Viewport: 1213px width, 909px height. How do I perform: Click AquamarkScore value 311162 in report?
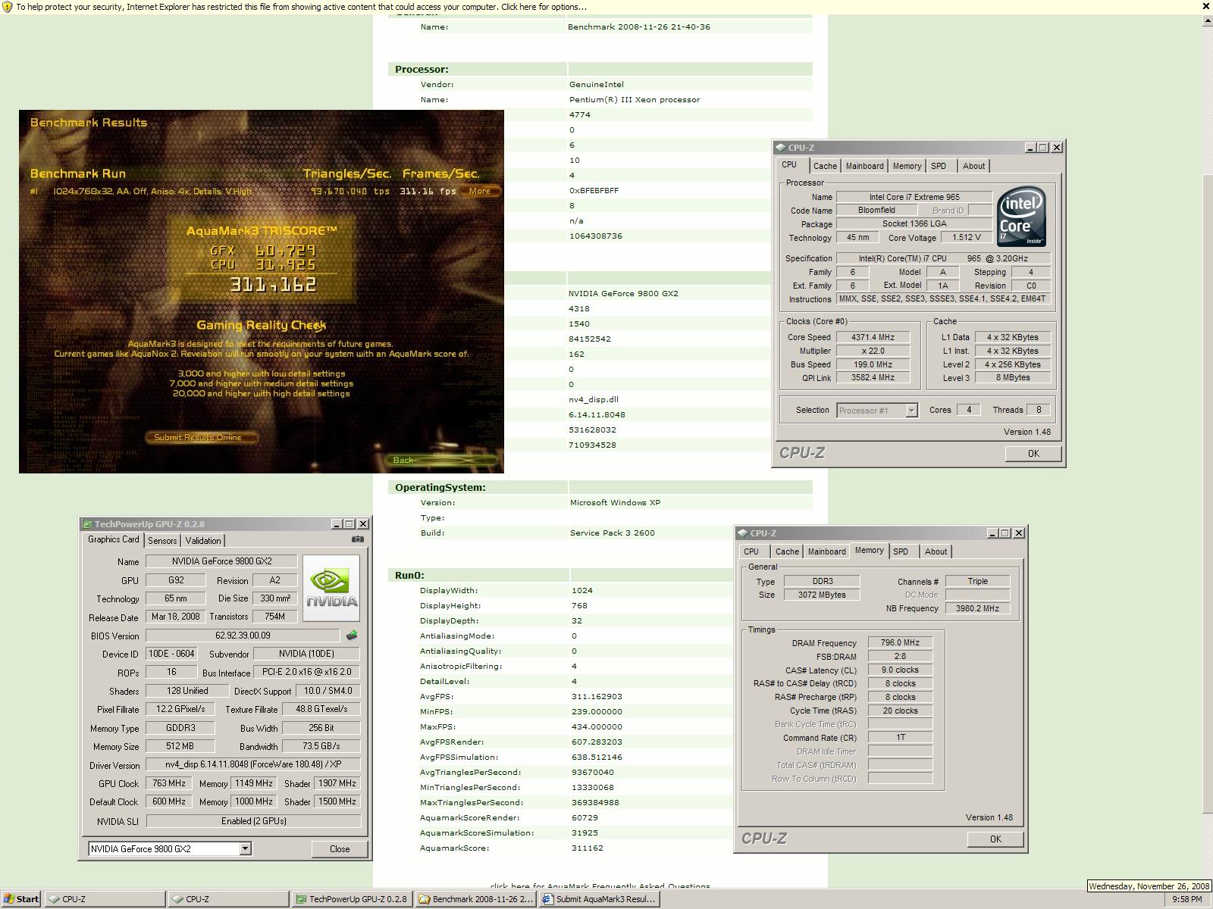[x=588, y=848]
